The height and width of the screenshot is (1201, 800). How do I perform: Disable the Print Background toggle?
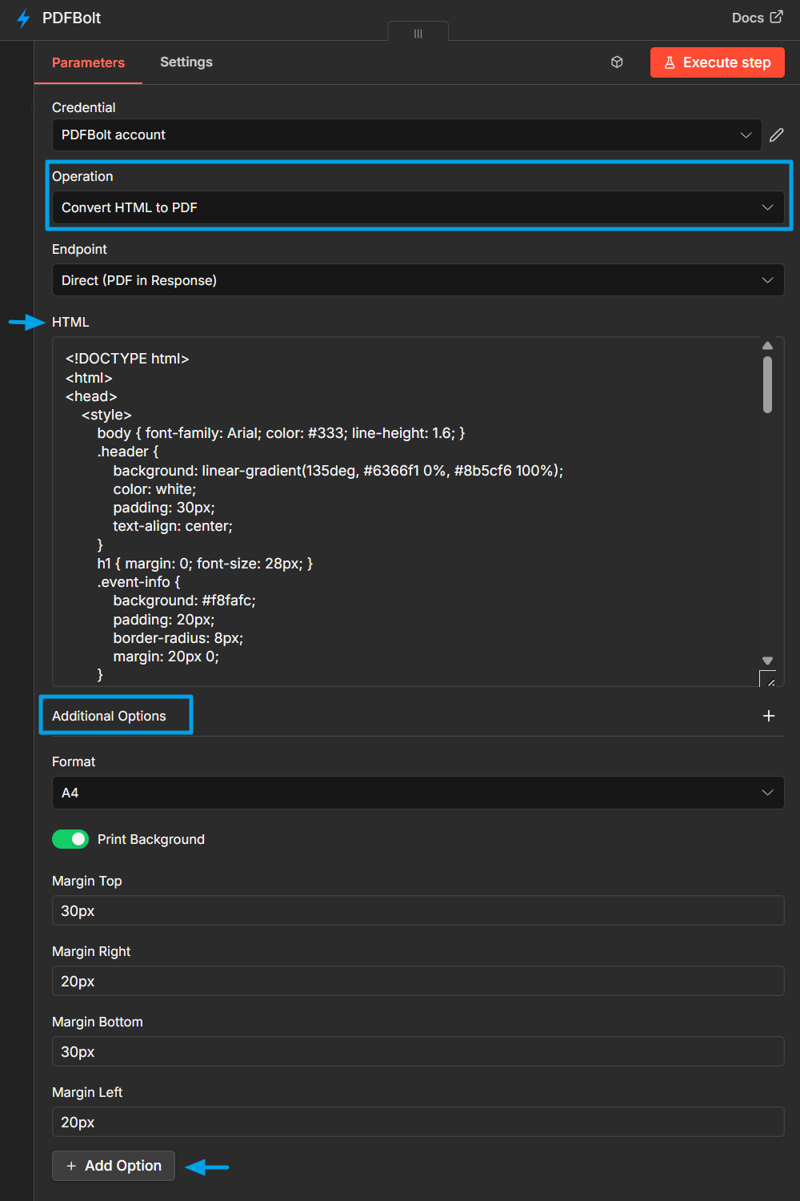70,839
